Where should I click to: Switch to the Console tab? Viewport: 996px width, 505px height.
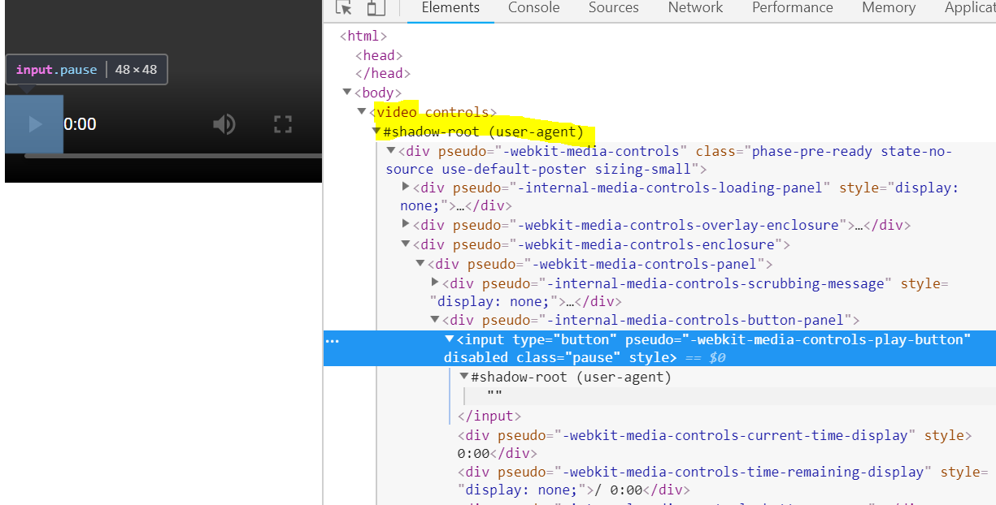(533, 8)
